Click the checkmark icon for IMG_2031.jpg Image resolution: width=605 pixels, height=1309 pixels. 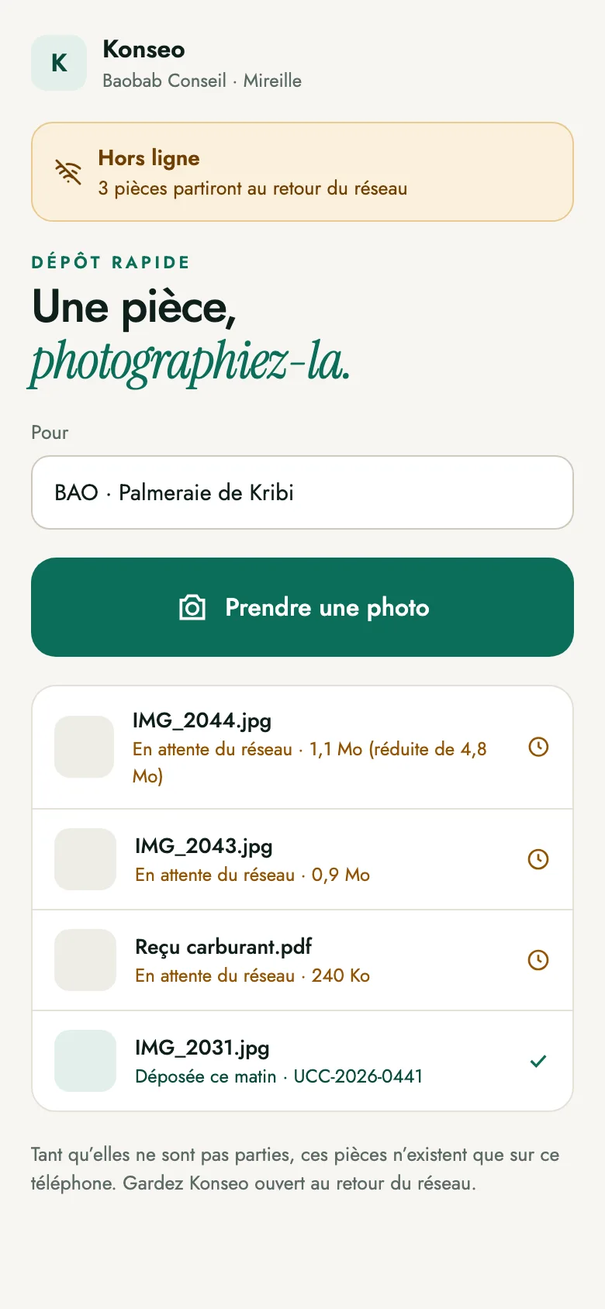click(538, 1061)
